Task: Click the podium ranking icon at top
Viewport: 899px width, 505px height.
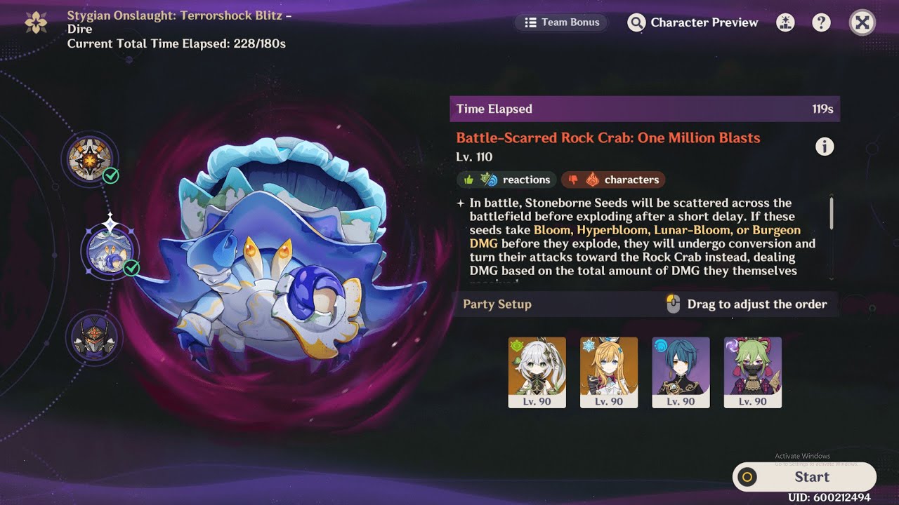Action: coord(785,22)
